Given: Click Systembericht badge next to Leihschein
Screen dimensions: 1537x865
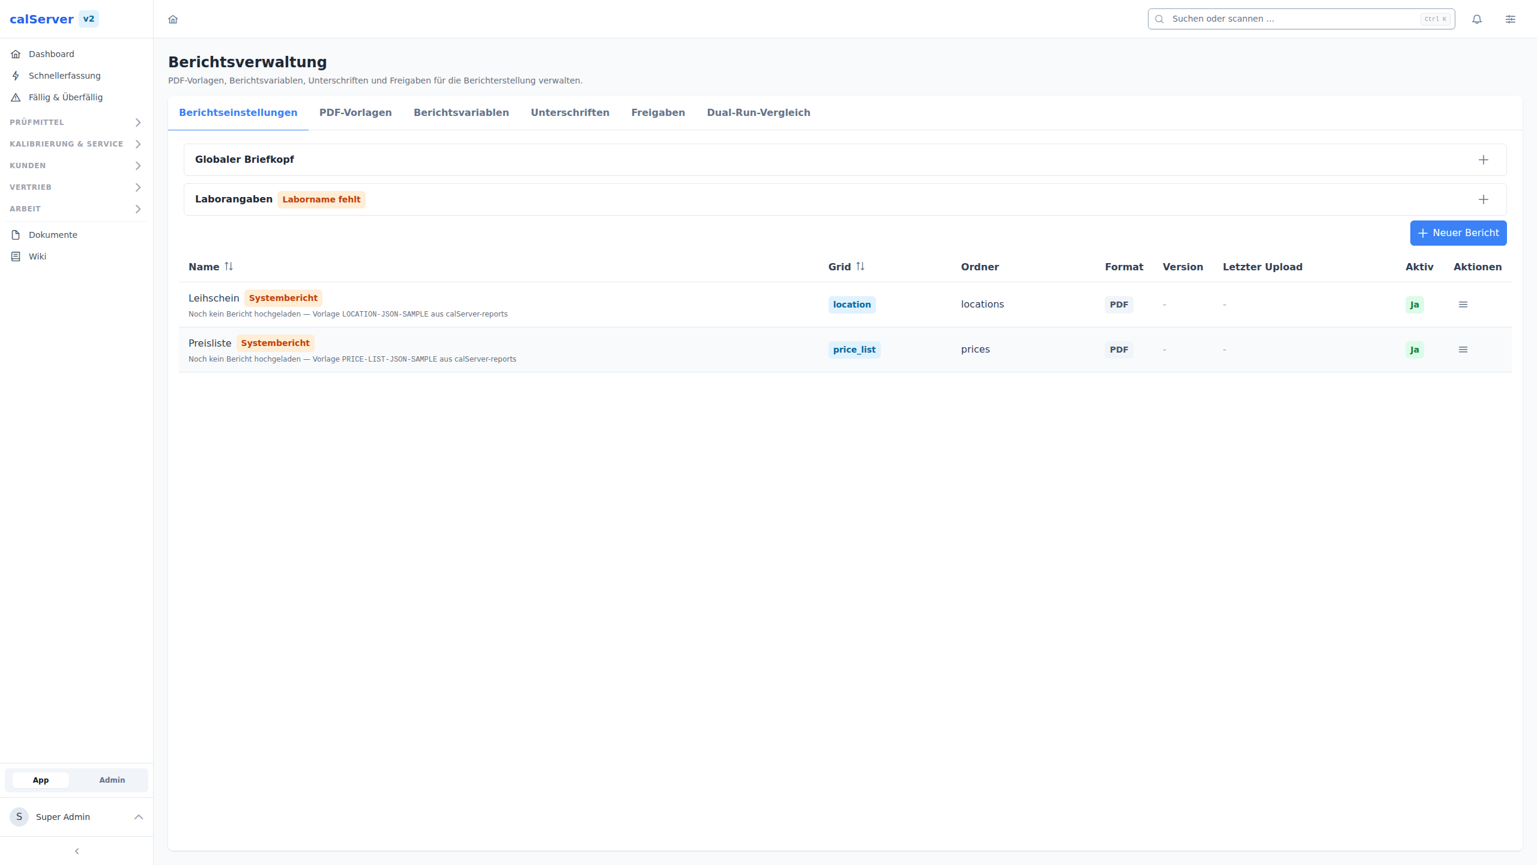Looking at the screenshot, I should (283, 298).
